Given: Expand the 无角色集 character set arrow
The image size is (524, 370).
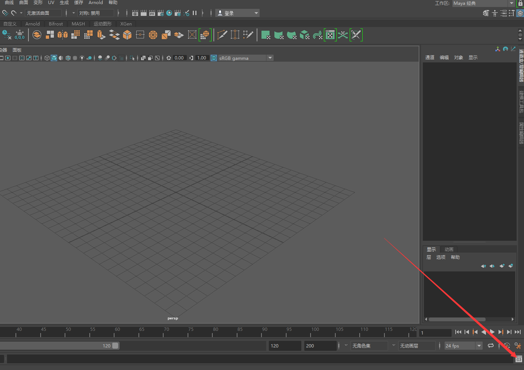Looking at the screenshot, I should pyautogui.click(x=346, y=346).
